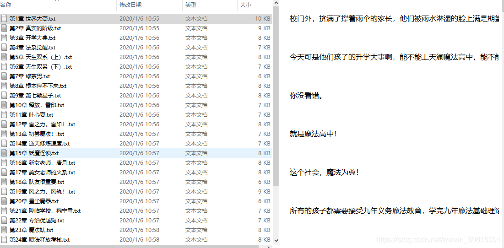
Task: Click file icon of 第14章 逆天修炼速度.txt
Action: 4,144
